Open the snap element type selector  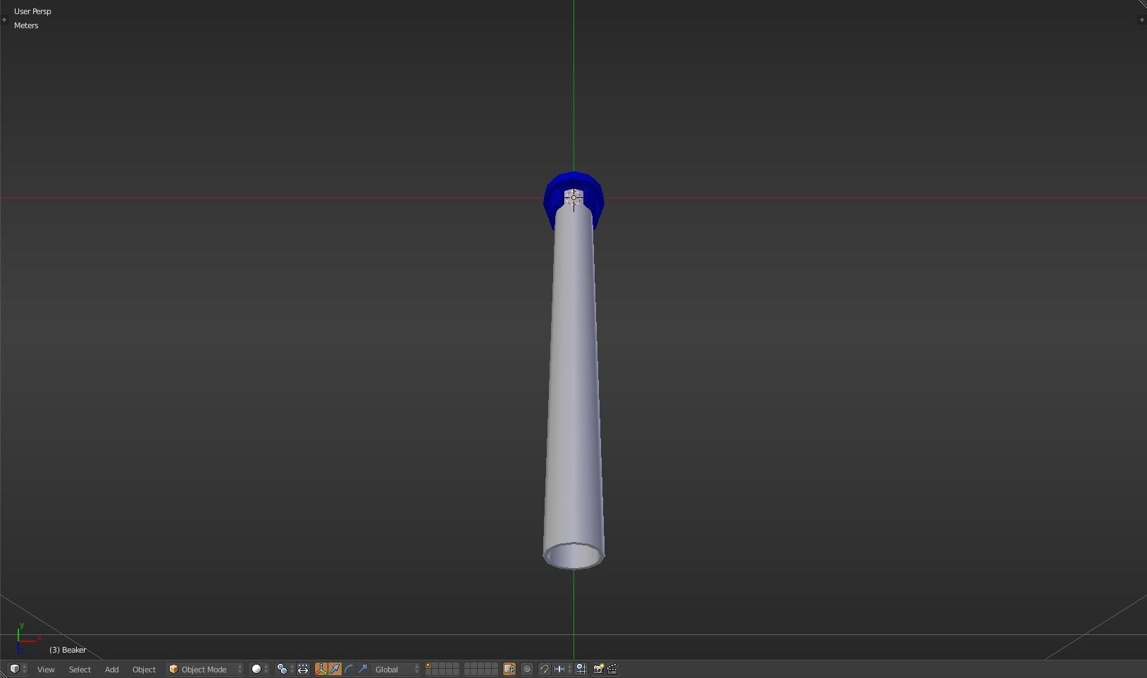(x=563, y=669)
